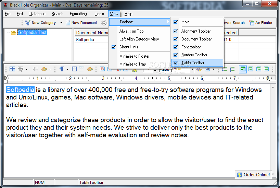Click the Power Search button

tap(234, 23)
